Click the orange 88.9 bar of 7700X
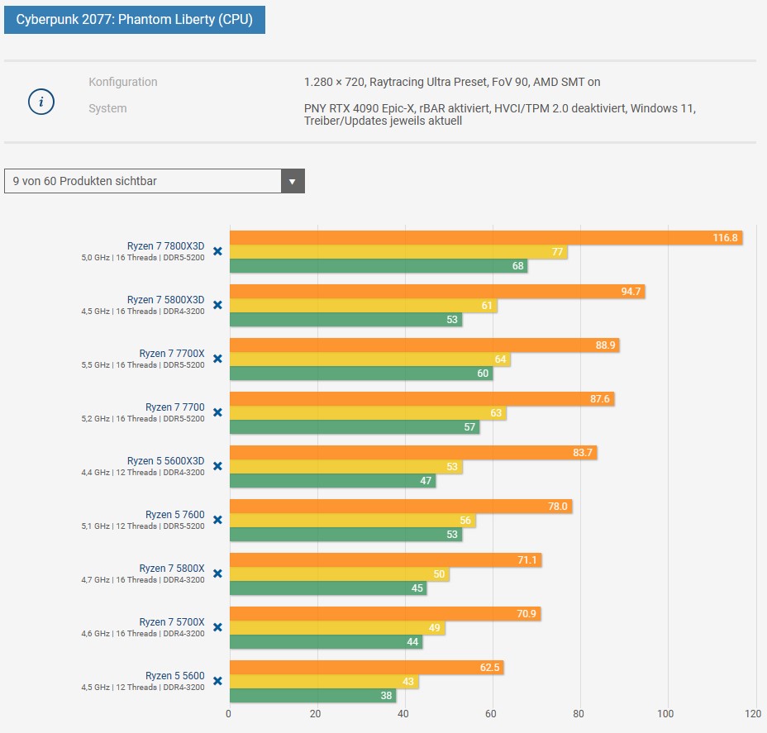Viewport: 767px width, 733px height. (425, 345)
